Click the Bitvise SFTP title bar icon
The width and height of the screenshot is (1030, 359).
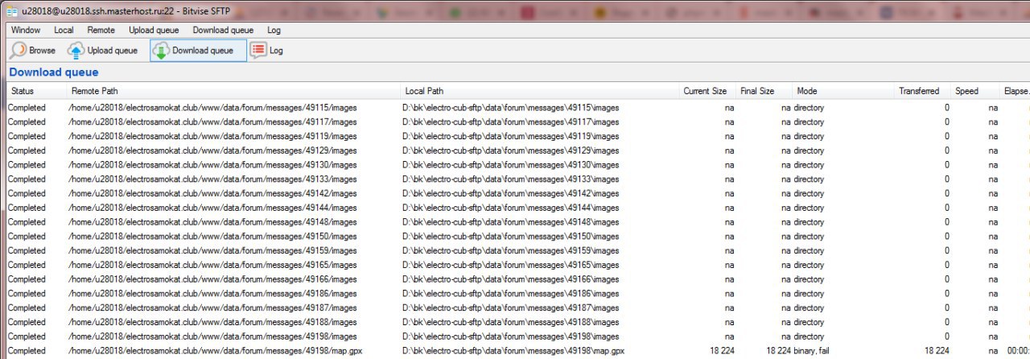pos(12,11)
